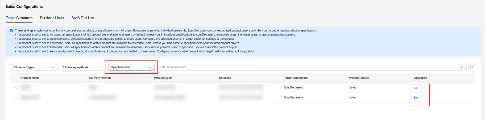Image resolution: width=485 pixels, height=120 pixels.
Task: Open the All delivery methods dropdown
Action: coord(82,67)
